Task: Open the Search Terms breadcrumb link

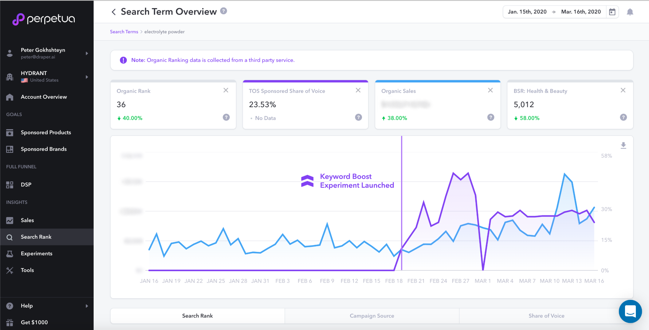Action: [124, 31]
